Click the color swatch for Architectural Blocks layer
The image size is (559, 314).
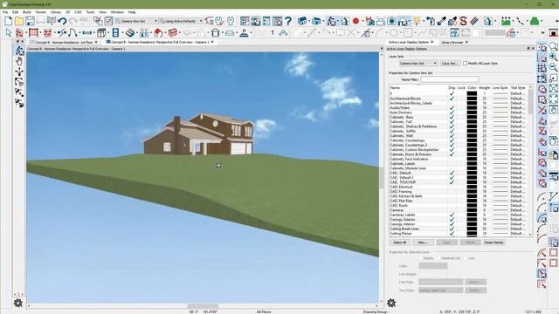click(x=472, y=99)
